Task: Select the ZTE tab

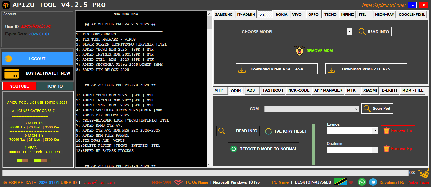Action: coord(265,14)
